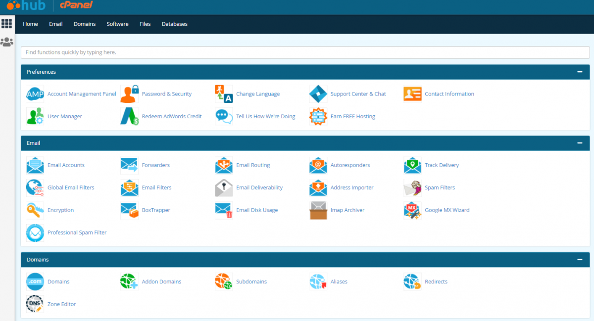Click the Domains section header title
The width and height of the screenshot is (594, 321).
pos(38,259)
